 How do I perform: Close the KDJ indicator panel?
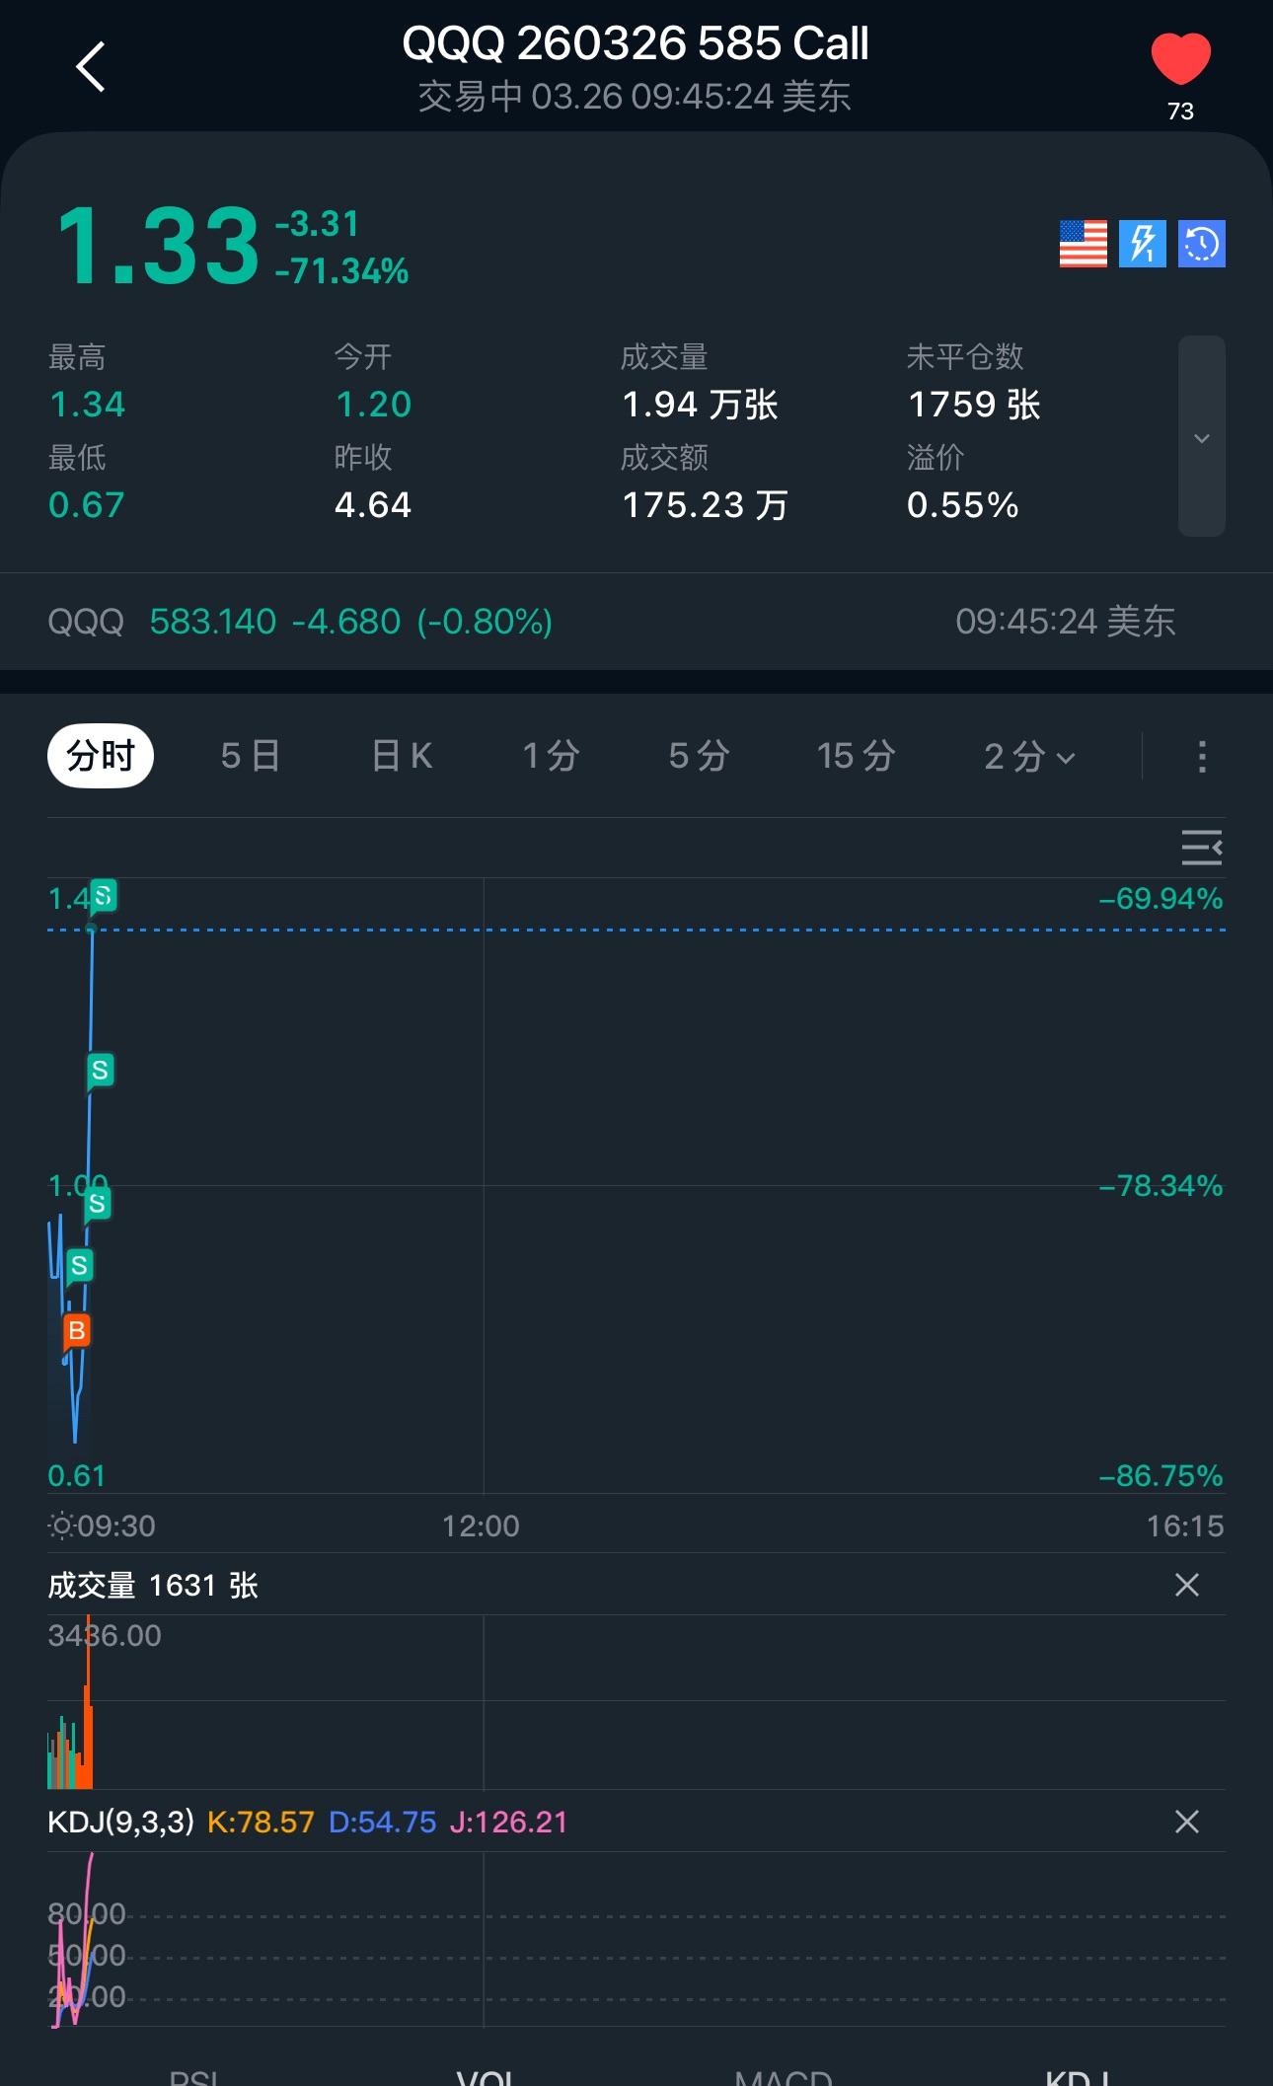[x=1187, y=1822]
